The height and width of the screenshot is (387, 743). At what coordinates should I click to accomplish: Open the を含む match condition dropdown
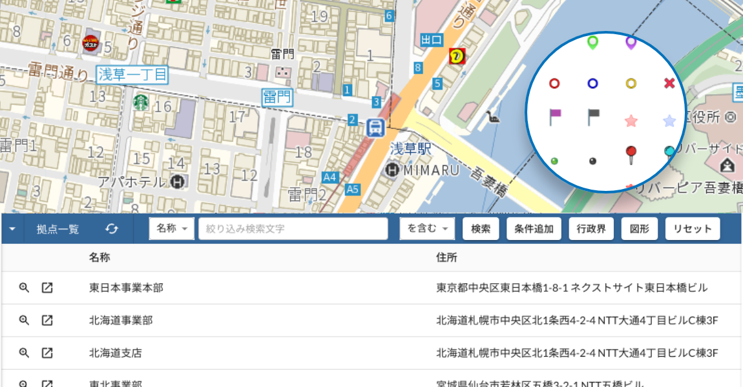426,228
